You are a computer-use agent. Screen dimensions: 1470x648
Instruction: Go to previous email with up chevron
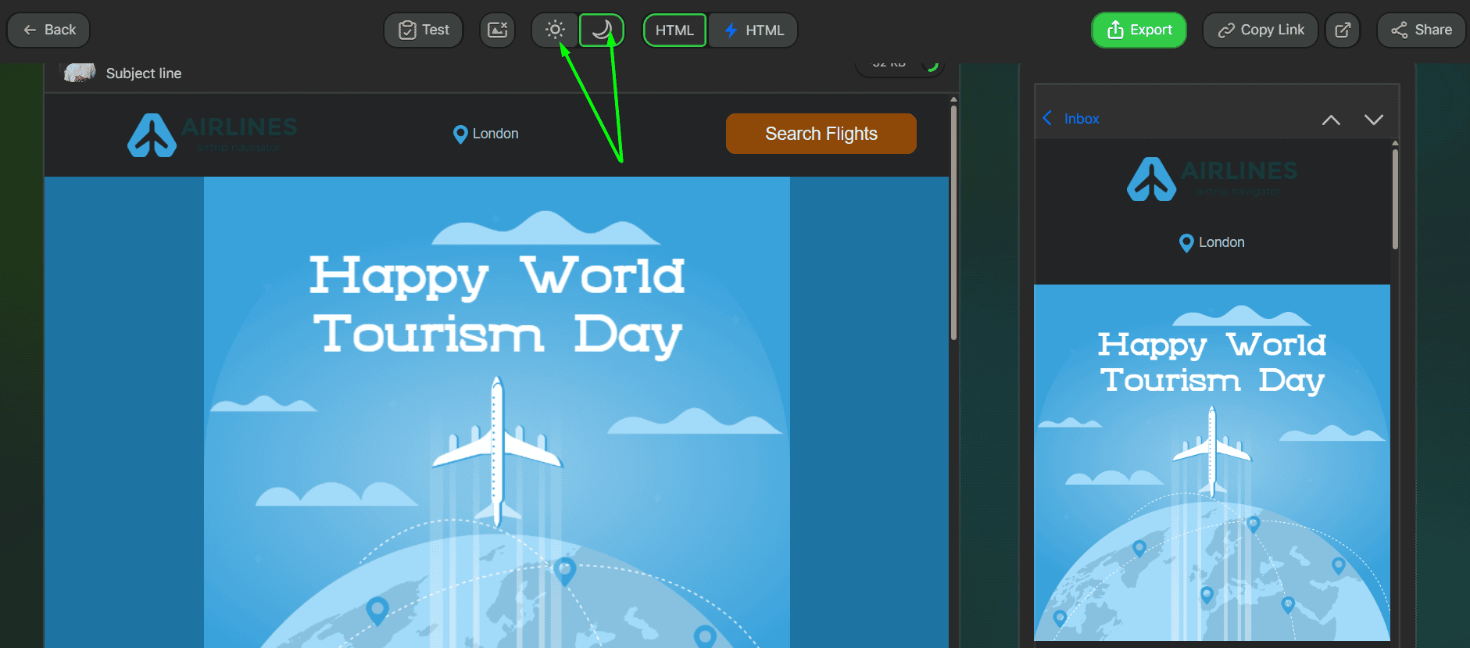click(x=1331, y=120)
